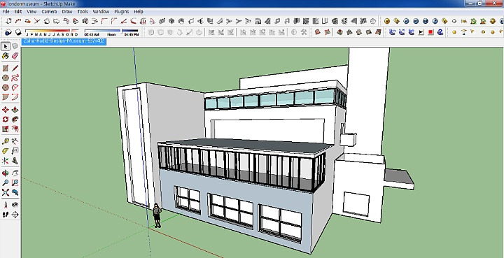This screenshot has width=504, height=258.
Task: Click the Previous view tool
Action: pos(15,192)
